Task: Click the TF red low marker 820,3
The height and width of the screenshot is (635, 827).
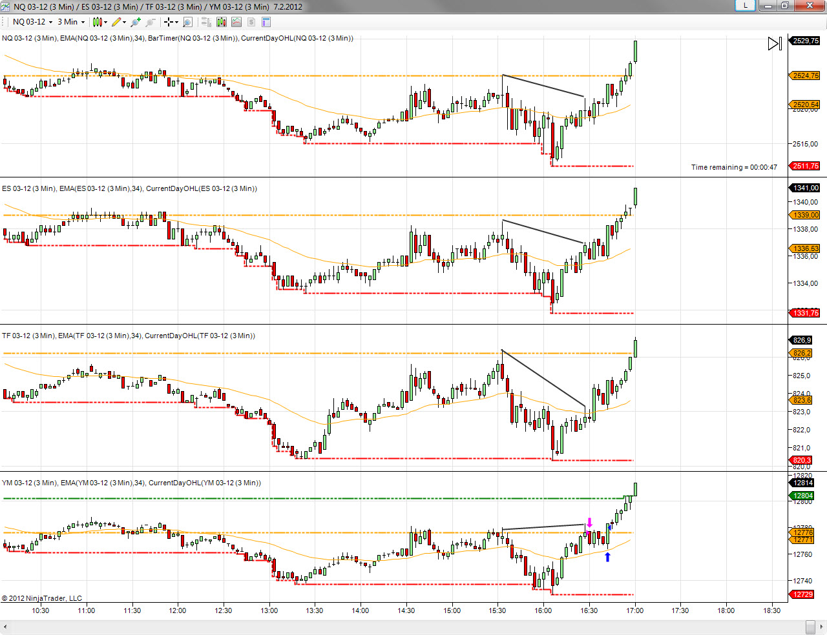Action: [801, 460]
